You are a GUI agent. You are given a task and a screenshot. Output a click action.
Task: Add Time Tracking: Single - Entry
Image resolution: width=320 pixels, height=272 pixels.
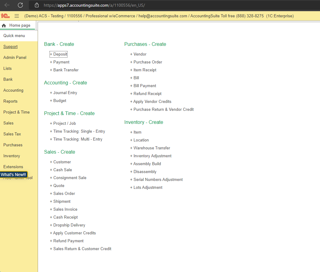(77, 131)
